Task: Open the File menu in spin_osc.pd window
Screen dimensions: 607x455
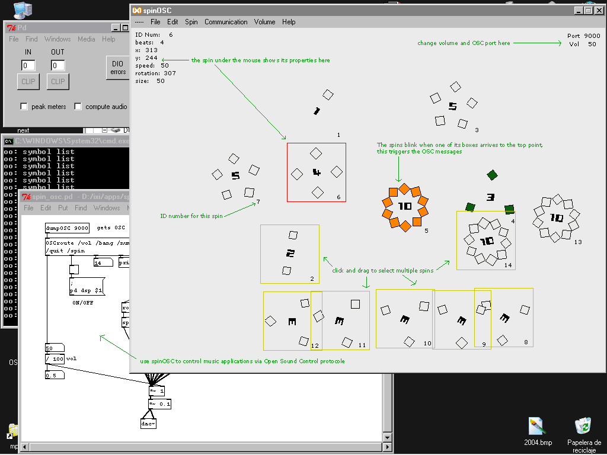Action: tap(28, 208)
